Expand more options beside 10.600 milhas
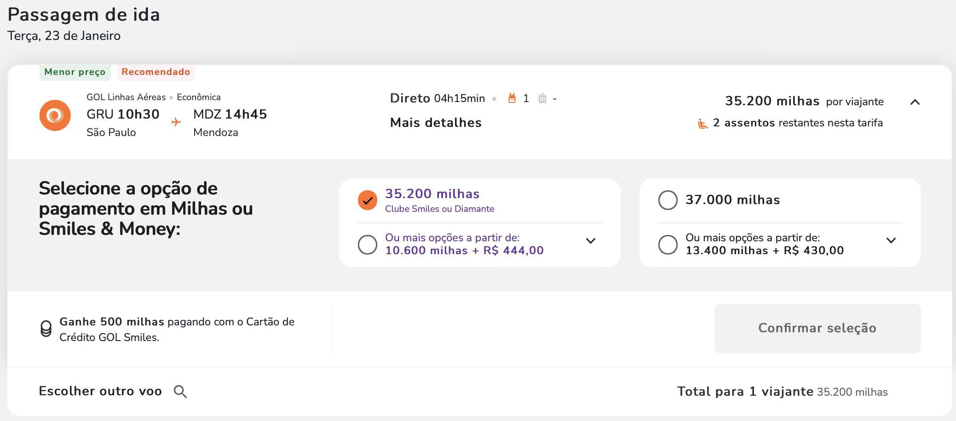Viewport: 956px width, 421px height. click(591, 241)
